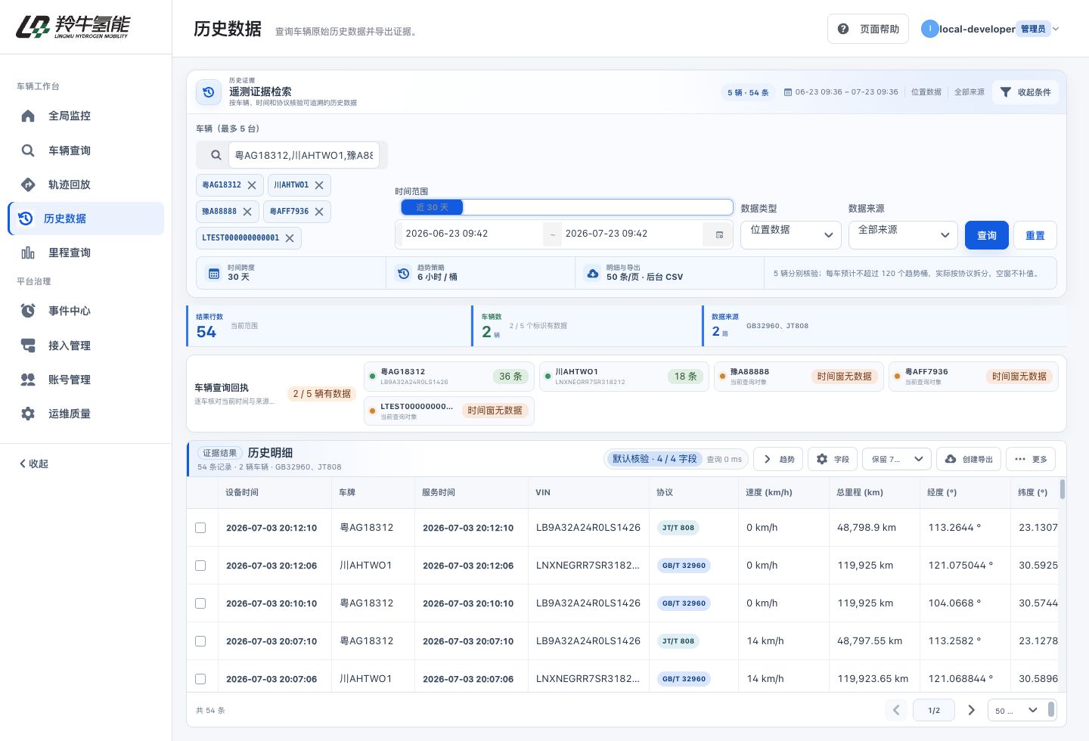1089x741 pixels.
Task: Click the 遥测证据检索 panel history icon
Action: (209, 92)
